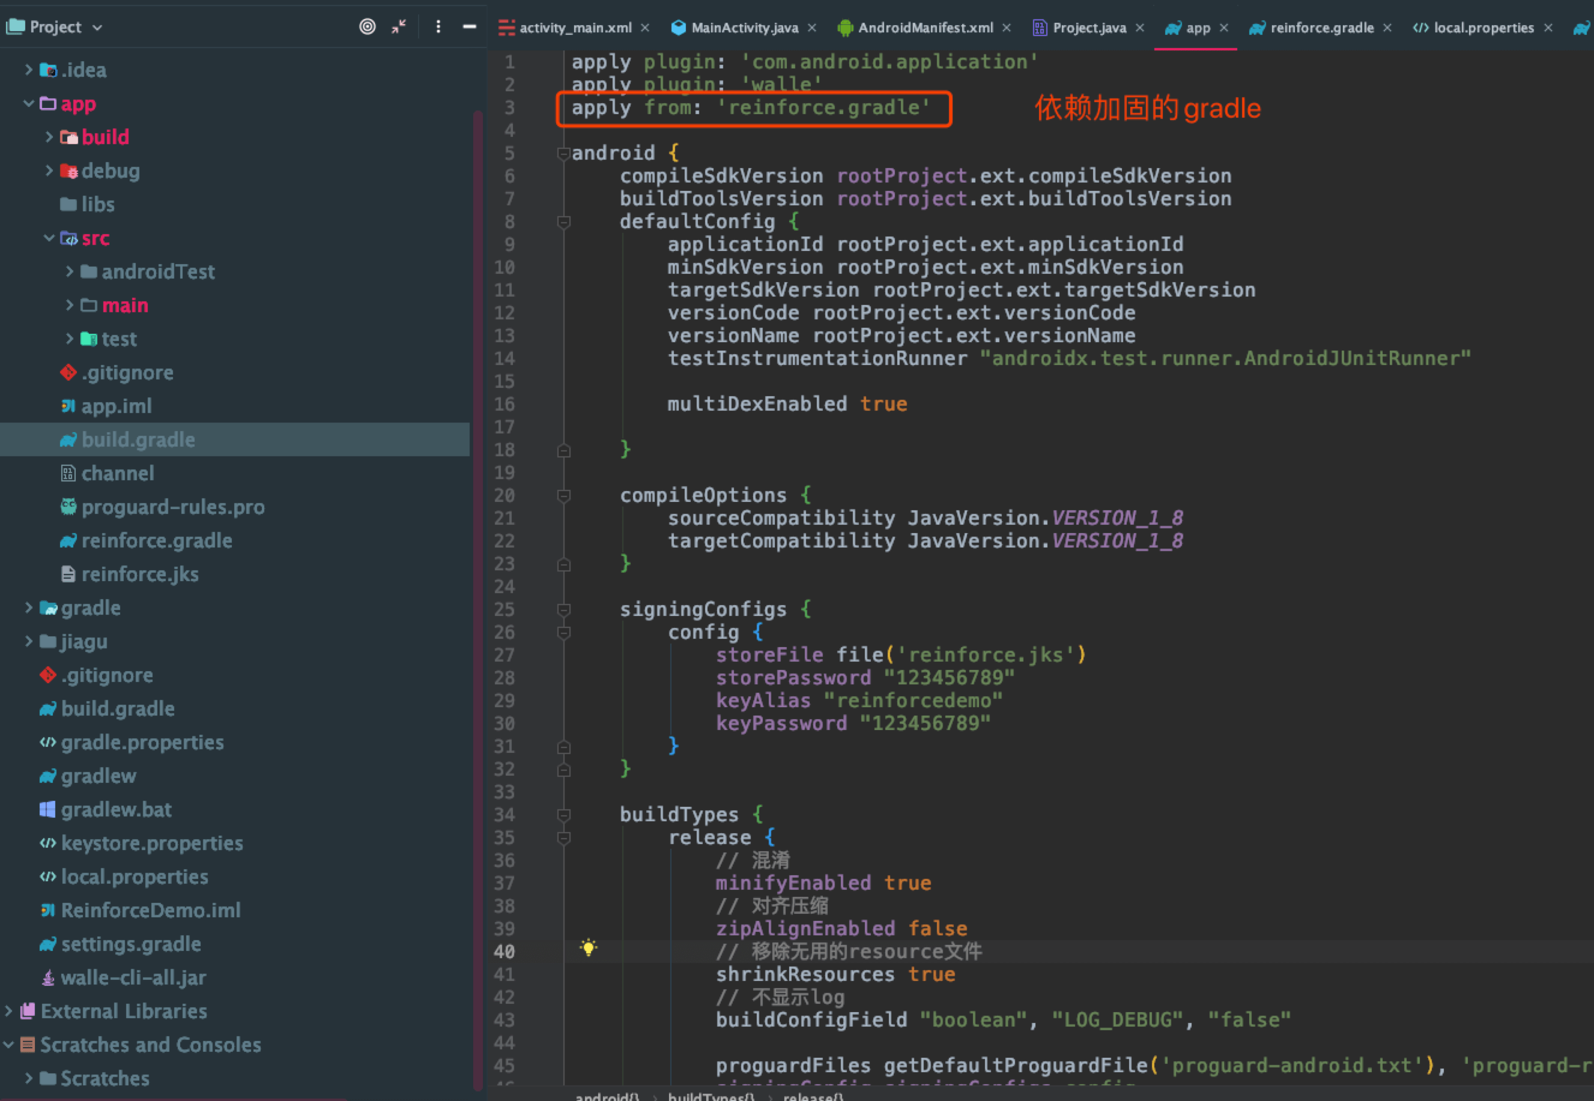Expand the Scratches folder
The width and height of the screenshot is (1594, 1101).
[x=28, y=1078]
